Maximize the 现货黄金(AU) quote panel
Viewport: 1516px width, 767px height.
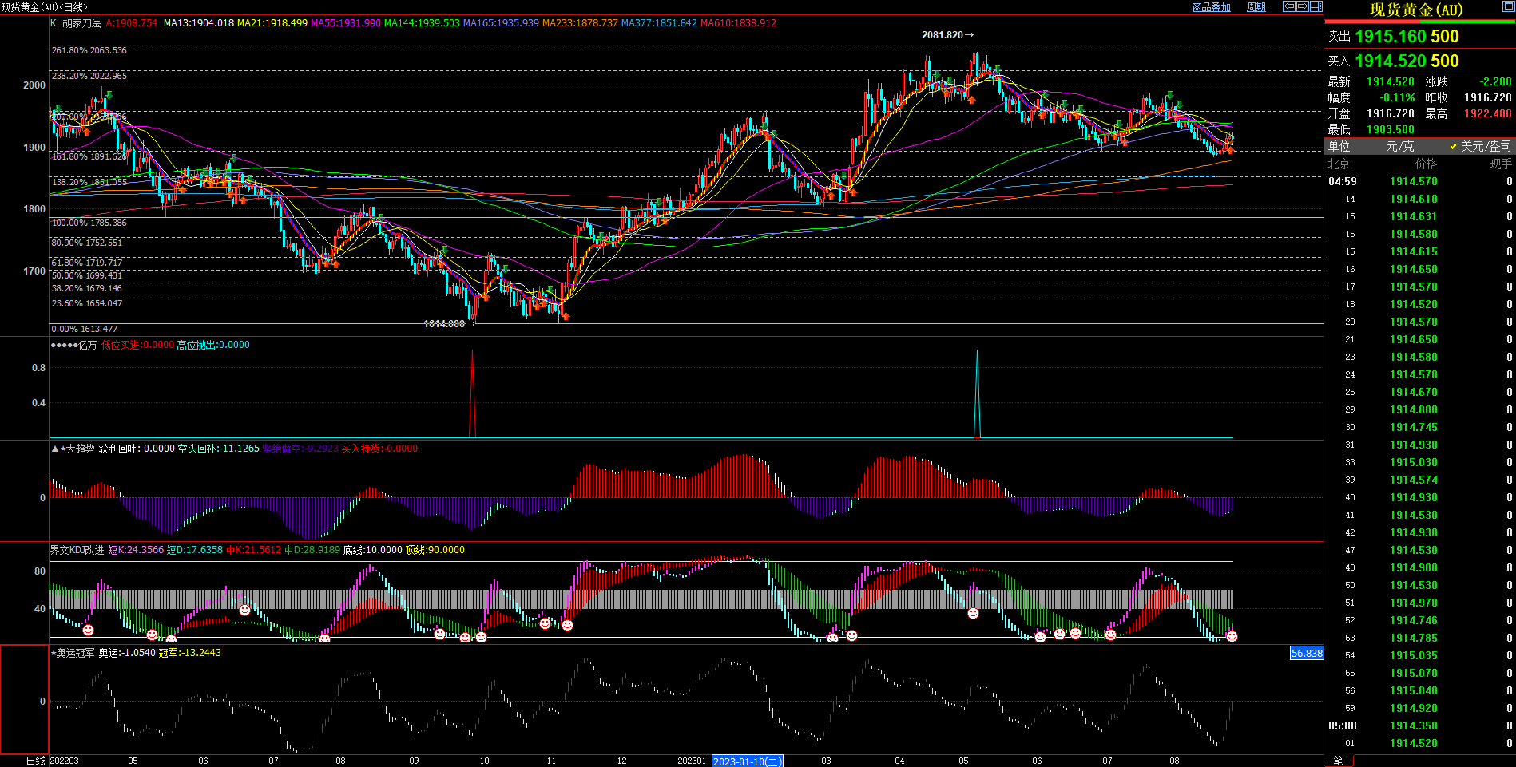pyautogui.click(x=1508, y=7)
